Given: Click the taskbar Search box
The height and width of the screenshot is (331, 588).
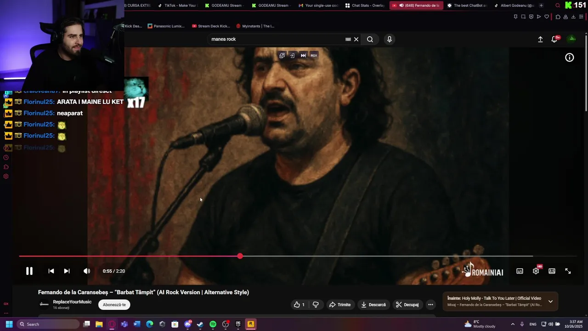Looking at the screenshot, I should tap(48, 324).
